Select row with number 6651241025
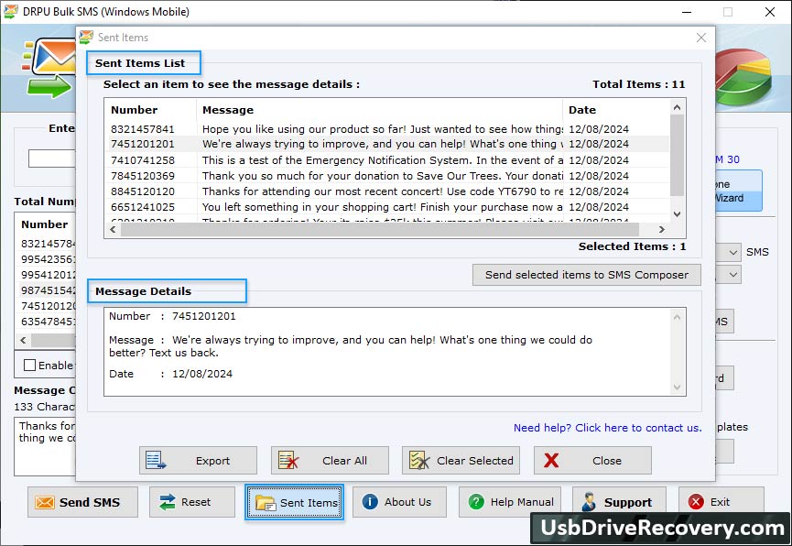Viewport: 792px width, 546px height. pyautogui.click(x=387, y=207)
